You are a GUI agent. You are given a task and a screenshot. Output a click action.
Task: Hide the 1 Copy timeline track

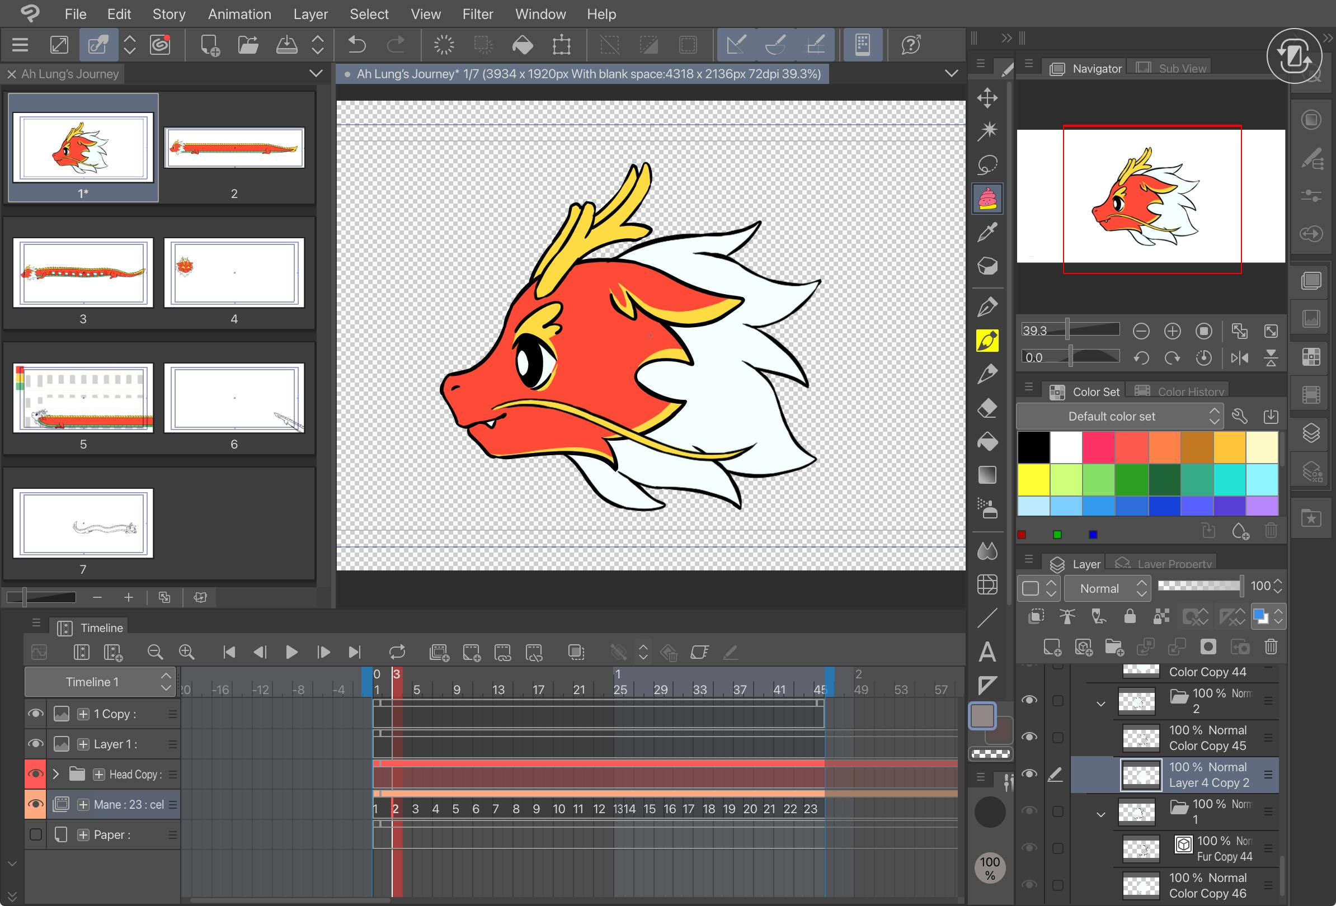[x=36, y=714]
